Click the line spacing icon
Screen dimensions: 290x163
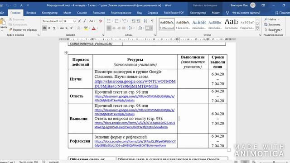(x=130, y=28)
